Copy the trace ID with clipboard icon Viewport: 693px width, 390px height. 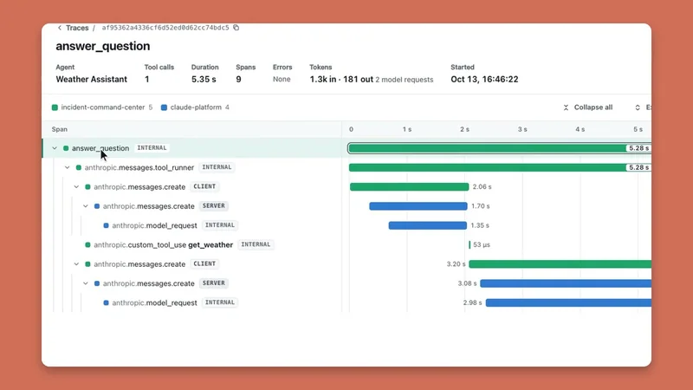(x=236, y=28)
